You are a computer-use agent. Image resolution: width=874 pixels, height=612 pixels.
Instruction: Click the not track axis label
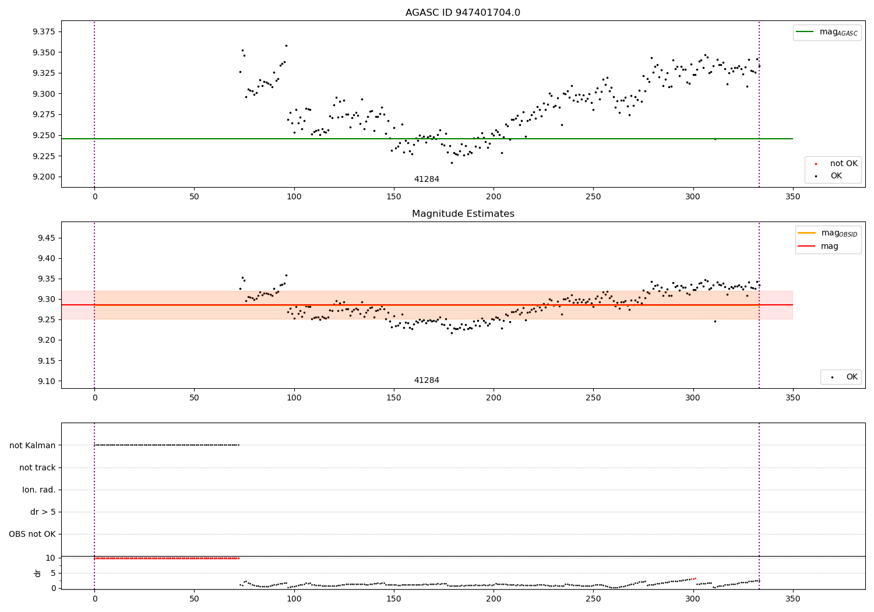[37, 467]
